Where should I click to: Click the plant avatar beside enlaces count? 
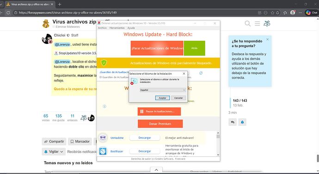tap(83, 118)
